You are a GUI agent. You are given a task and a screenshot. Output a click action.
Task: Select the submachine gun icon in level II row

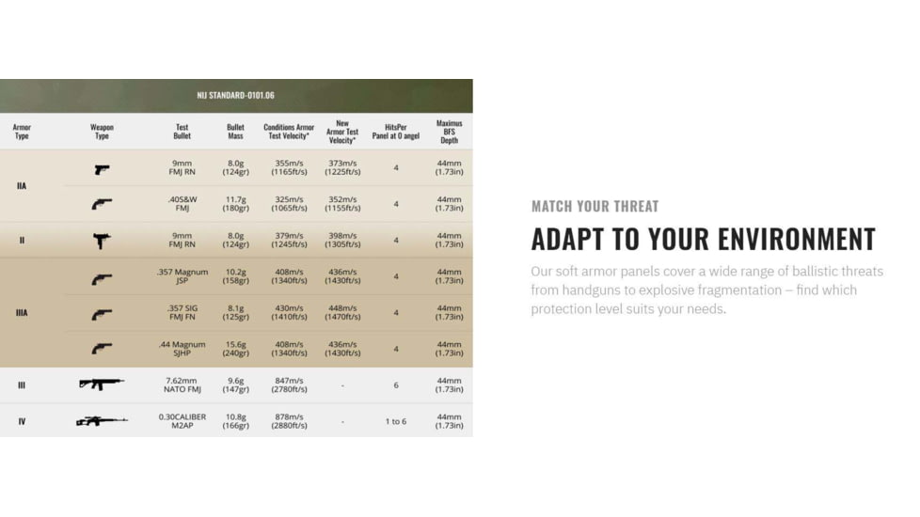point(102,241)
